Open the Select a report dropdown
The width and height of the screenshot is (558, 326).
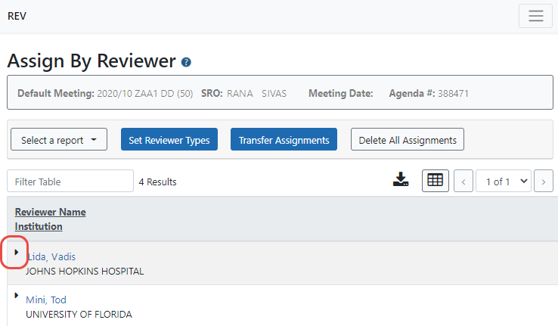[59, 140]
